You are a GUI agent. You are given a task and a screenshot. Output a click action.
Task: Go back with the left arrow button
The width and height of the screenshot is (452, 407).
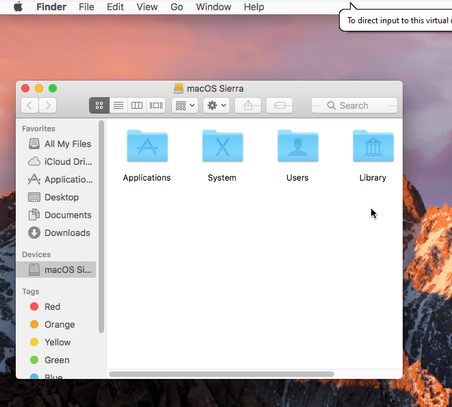29,105
